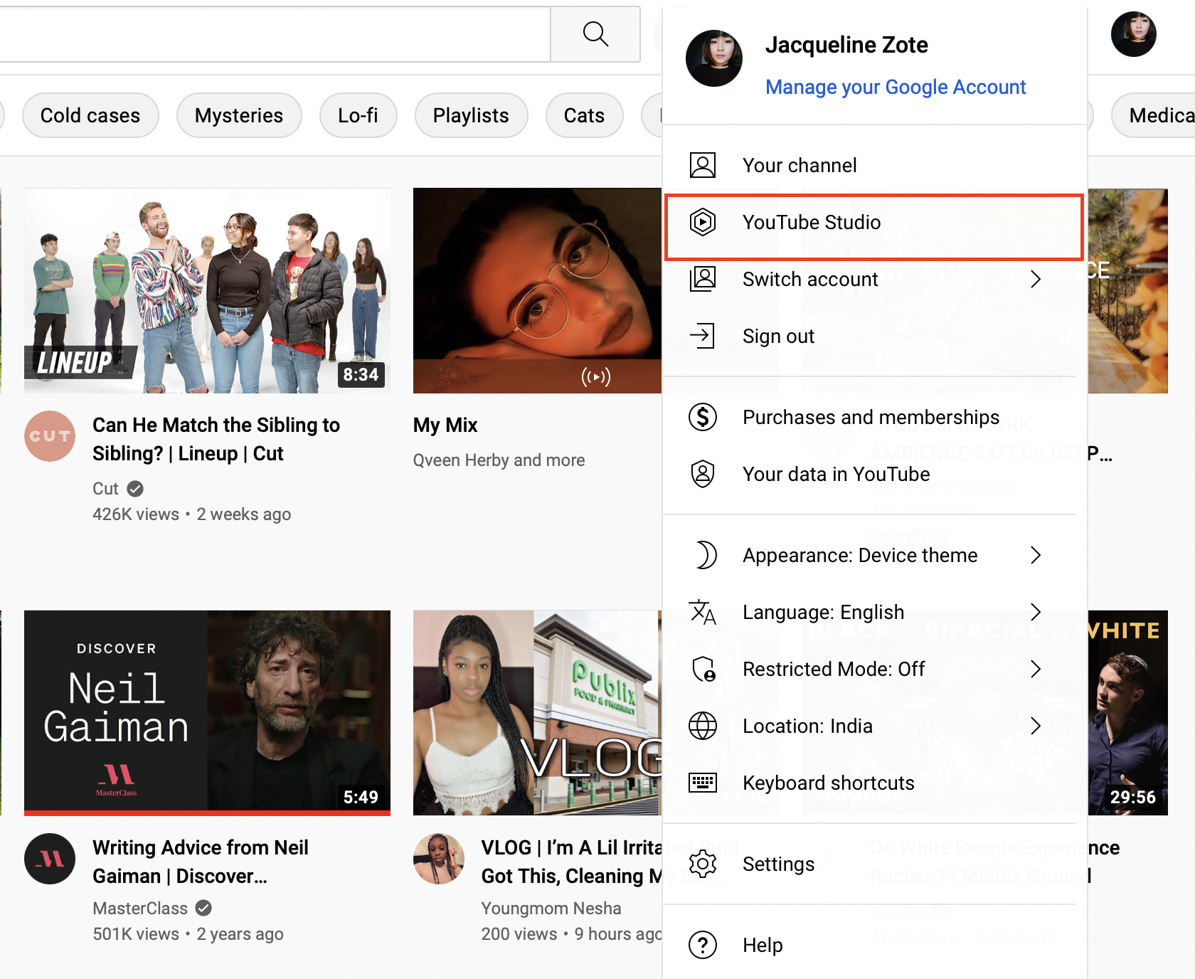Image resolution: width=1195 pixels, height=979 pixels.
Task: Click the Appearance moon icon
Action: (706, 555)
